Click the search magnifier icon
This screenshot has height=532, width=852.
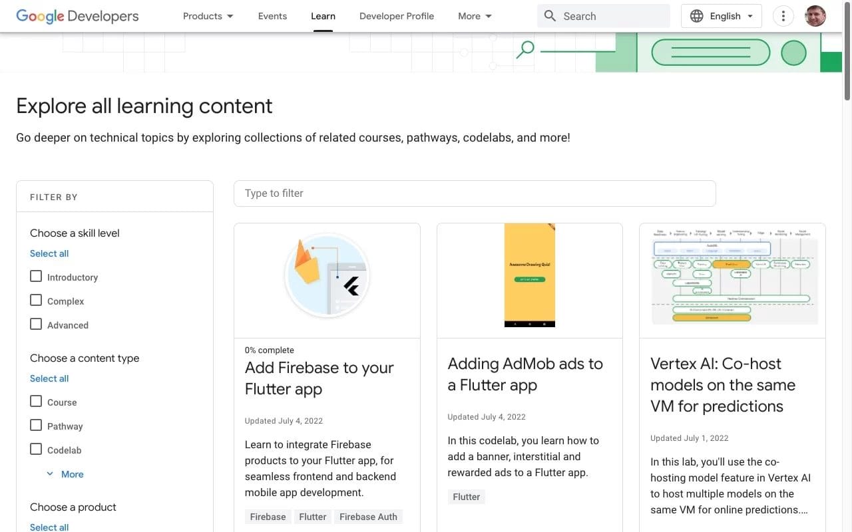(550, 16)
